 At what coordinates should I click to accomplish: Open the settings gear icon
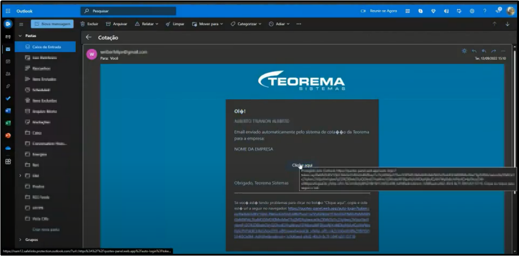click(472, 11)
